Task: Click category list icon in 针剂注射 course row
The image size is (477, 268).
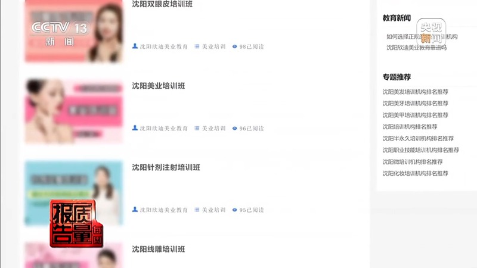Action: pyautogui.click(x=197, y=210)
